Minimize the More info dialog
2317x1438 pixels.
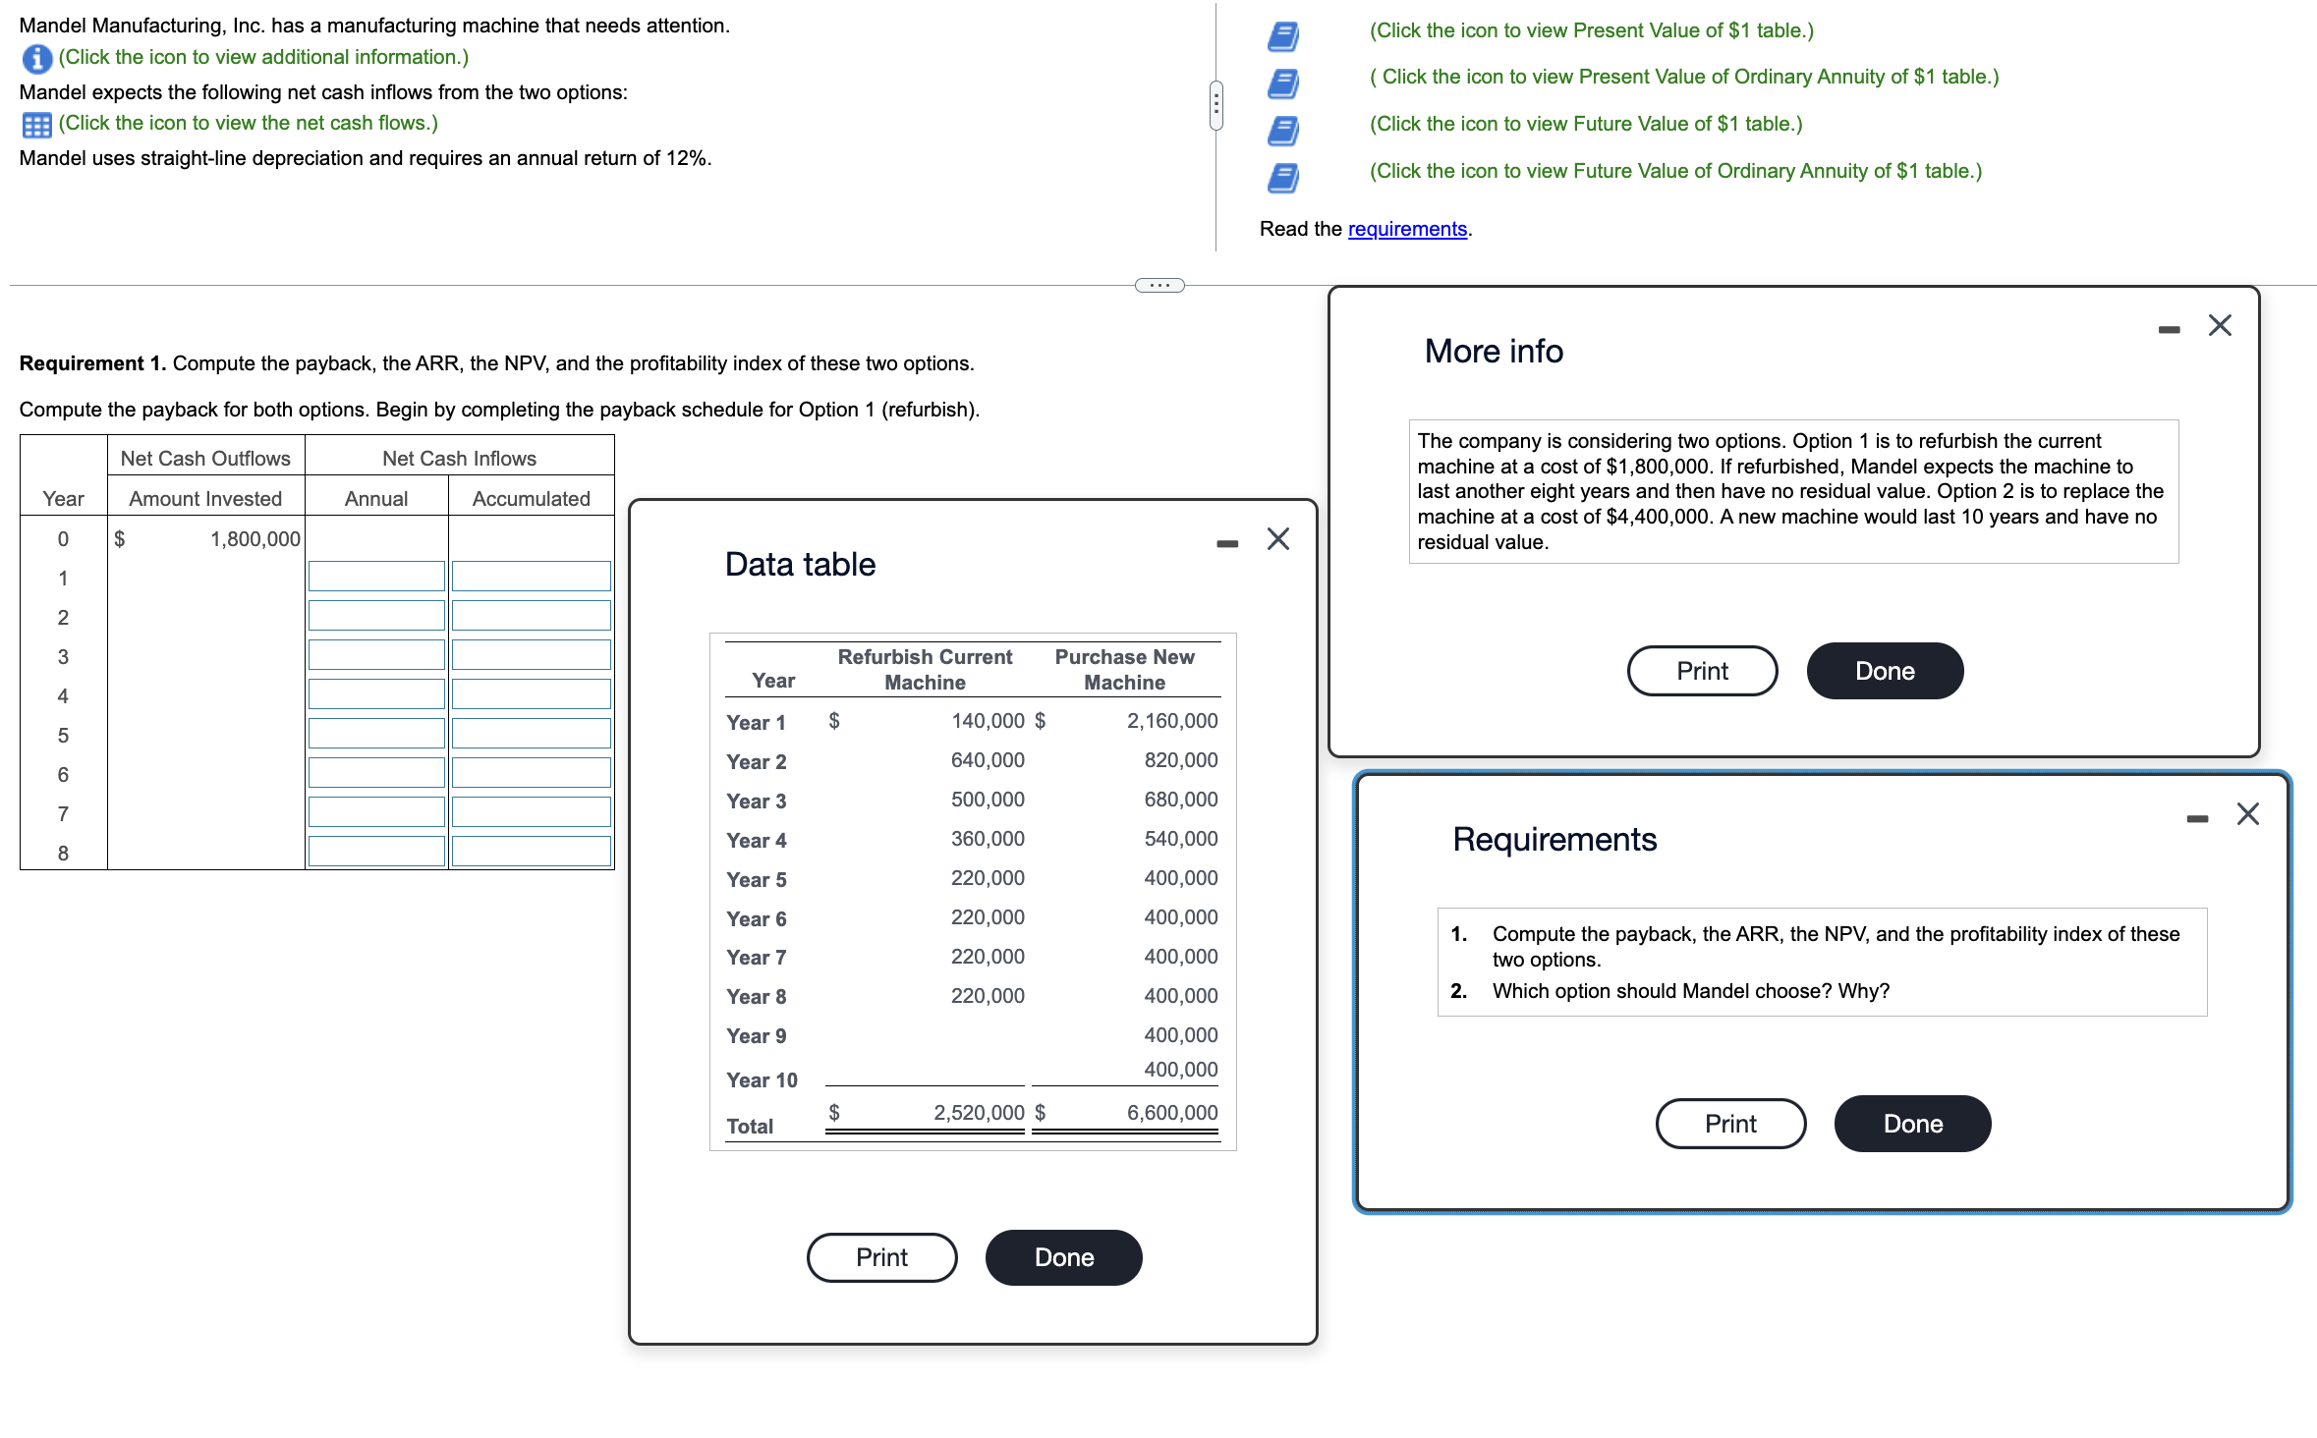2169,330
